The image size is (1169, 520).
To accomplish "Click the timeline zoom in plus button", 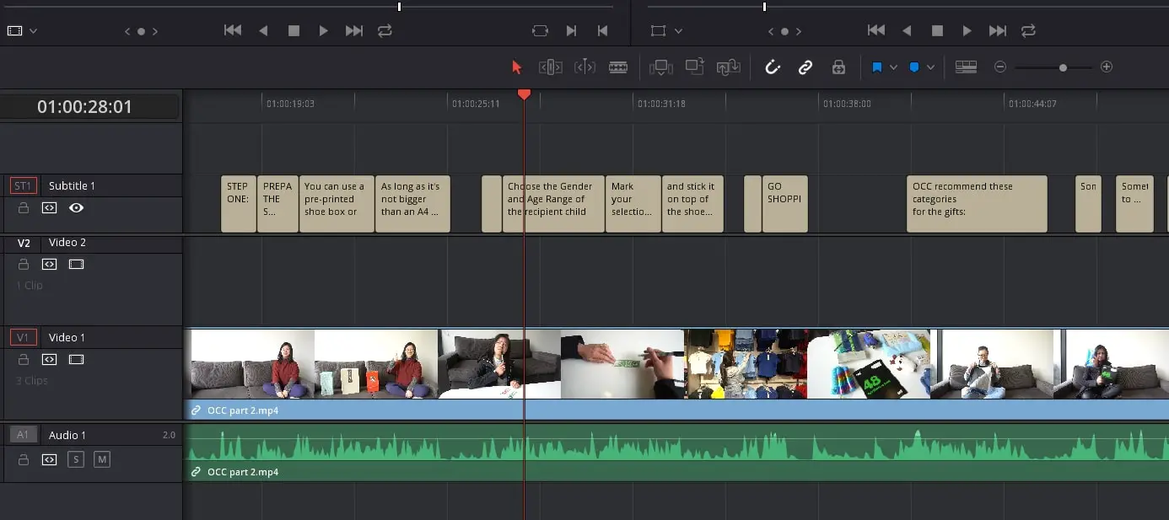I will (x=1107, y=67).
